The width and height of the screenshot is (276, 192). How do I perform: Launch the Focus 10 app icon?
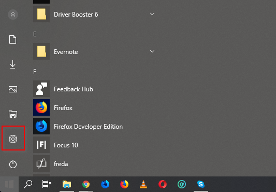tap(41, 145)
